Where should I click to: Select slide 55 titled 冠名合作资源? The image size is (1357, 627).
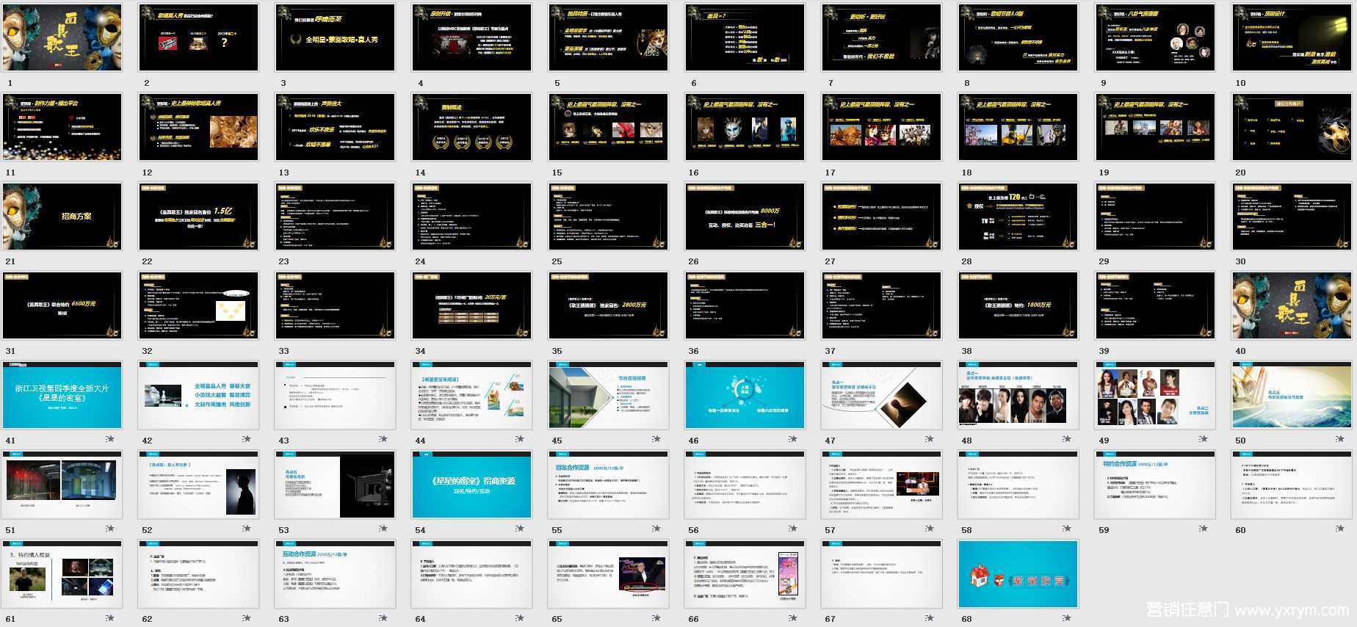tap(608, 485)
